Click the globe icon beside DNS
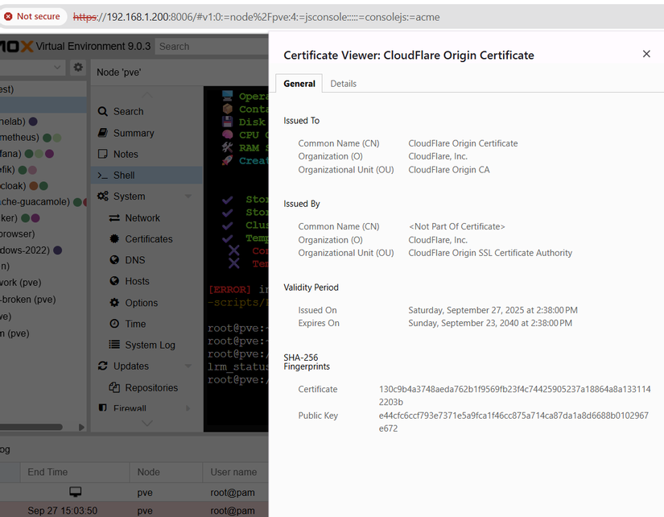The width and height of the screenshot is (664, 517). pos(114,260)
